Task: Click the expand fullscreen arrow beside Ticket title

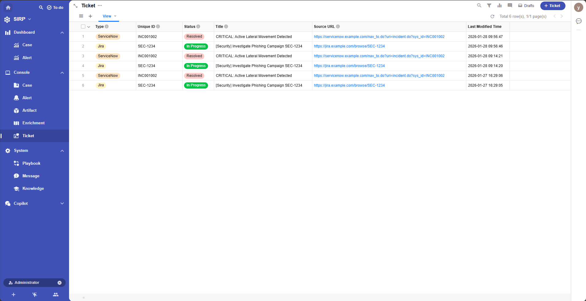Action: (75, 6)
